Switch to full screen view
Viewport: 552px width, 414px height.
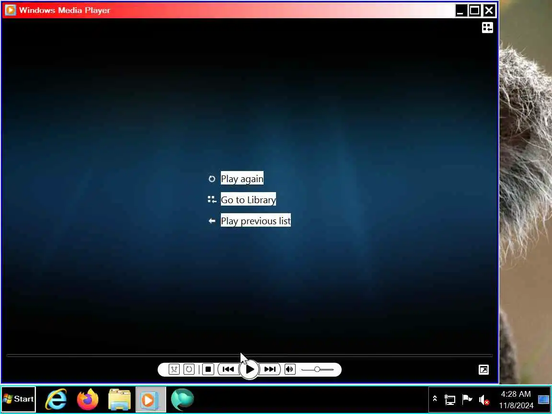[483, 369]
